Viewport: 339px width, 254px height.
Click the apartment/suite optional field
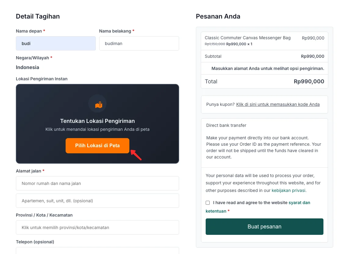(x=97, y=200)
